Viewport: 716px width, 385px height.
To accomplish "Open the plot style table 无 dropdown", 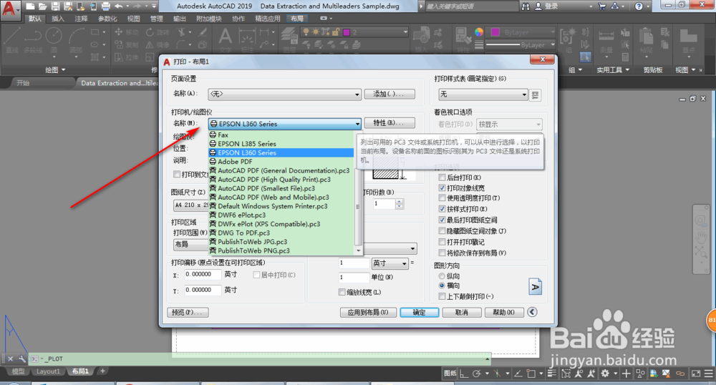I will [483, 94].
